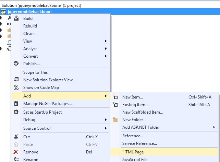Image resolution: width=220 pixels, height=162 pixels.
Task: Select Service Reference... menu entry
Action: coord(139,143)
